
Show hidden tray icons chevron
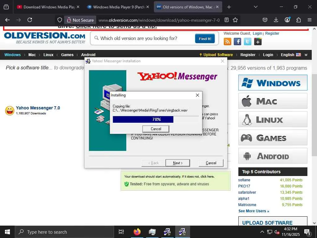(x=262, y=232)
